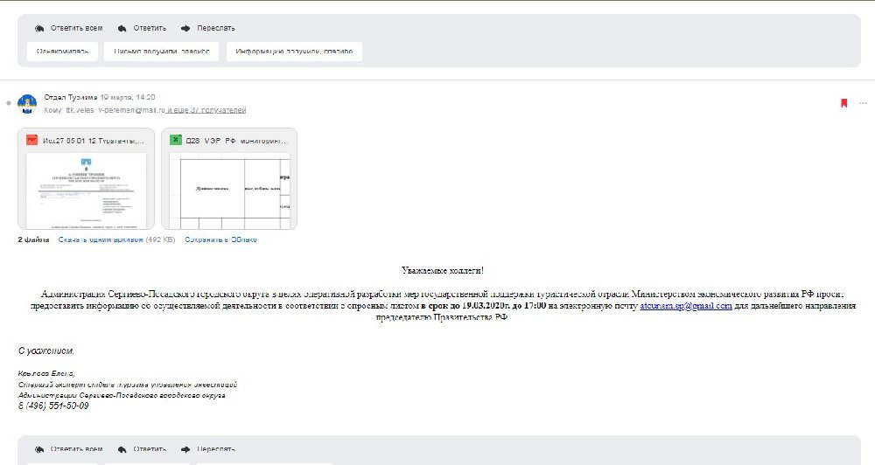Image resolution: width=875 pixels, height=465 pixels.
Task: Select quick reply "Информацию получили, спасибо"
Action: (294, 52)
